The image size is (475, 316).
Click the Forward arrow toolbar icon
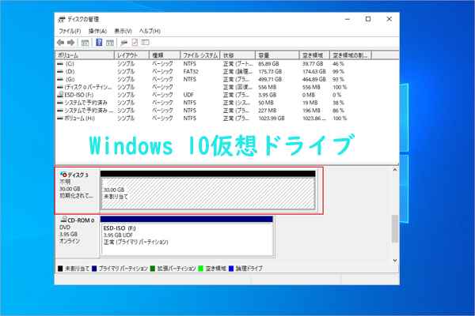click(72, 42)
